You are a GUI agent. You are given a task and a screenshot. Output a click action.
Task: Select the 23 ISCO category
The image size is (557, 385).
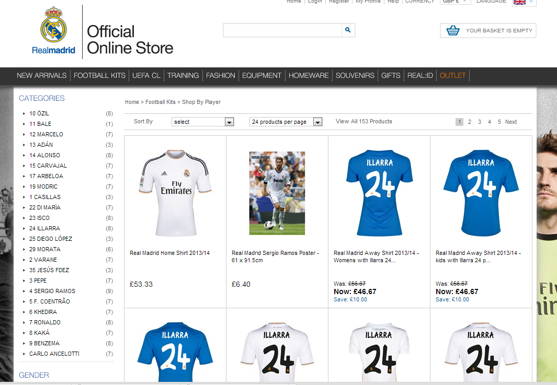39,218
